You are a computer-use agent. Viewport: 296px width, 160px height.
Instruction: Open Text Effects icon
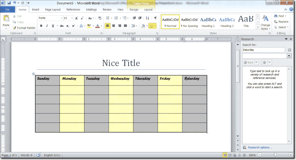(81, 26)
